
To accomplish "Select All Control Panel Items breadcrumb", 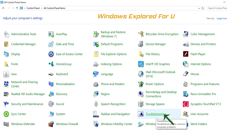I will point(54,8).
